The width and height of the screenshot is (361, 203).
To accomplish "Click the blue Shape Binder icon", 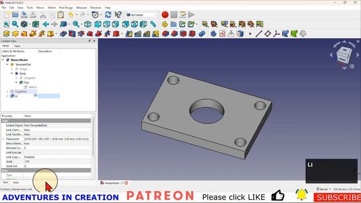I will (x=285, y=34).
